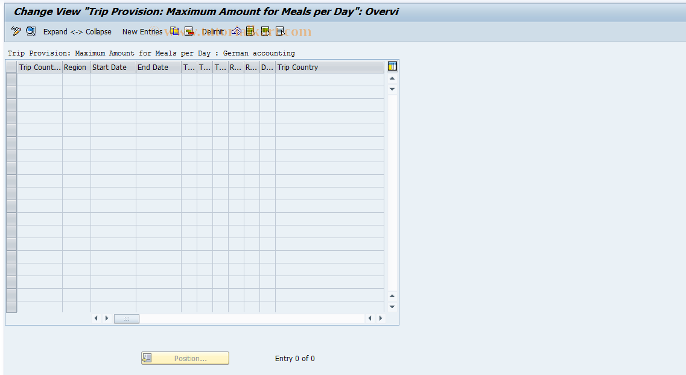This screenshot has width=686, height=375.
Task: Click the Position... button
Action: click(x=185, y=358)
